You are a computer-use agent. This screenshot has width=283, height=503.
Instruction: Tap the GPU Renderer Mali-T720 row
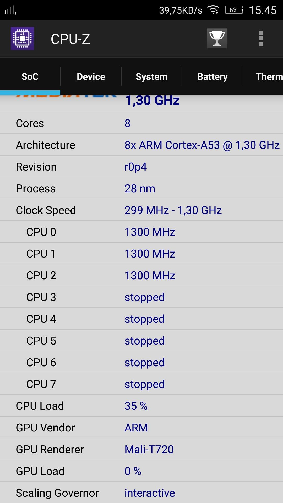[x=141, y=449]
